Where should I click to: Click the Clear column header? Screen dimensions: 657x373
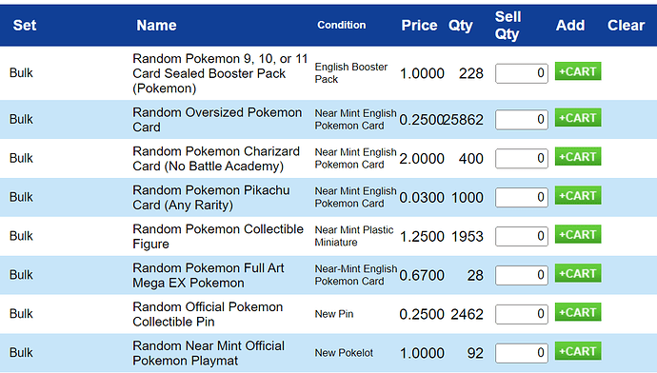pyautogui.click(x=626, y=26)
